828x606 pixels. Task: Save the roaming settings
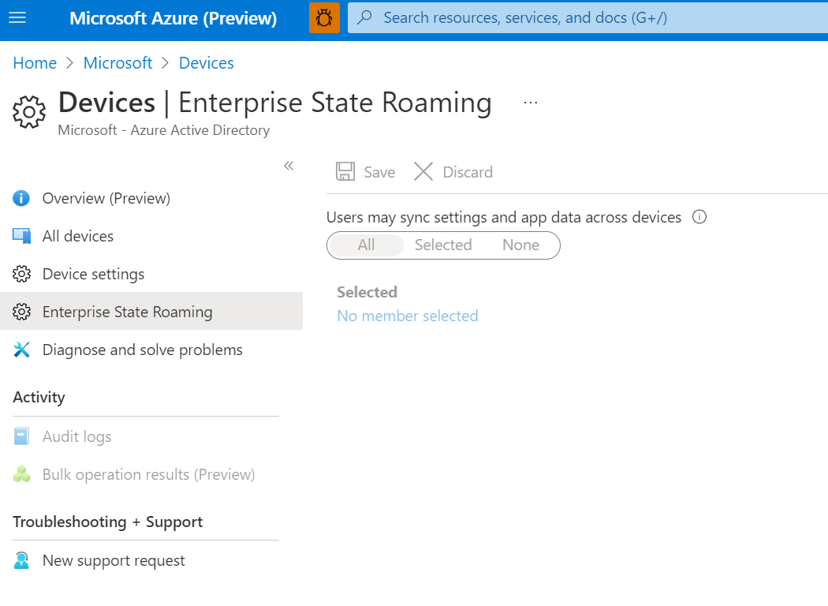pyautogui.click(x=365, y=171)
